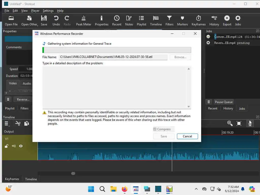Hide track V1 with eye icon
This screenshot has width=260, height=195.
pyautogui.click(x=21, y=146)
